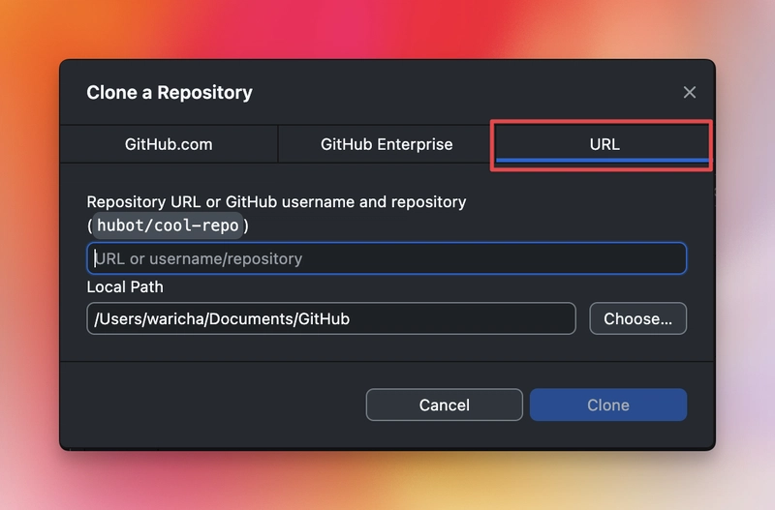Switch to the GitHub Enterprise tab
The width and height of the screenshot is (775, 510).
pos(387,144)
